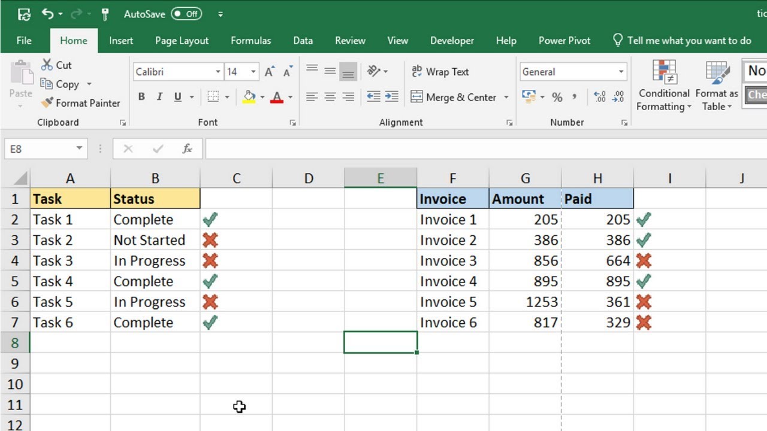Align text to the right
Image resolution: width=767 pixels, height=431 pixels.
348,96
